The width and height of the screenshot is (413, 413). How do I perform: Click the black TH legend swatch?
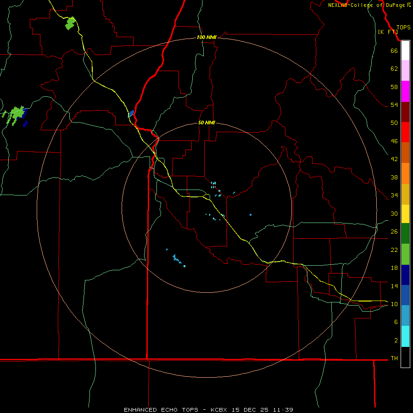[x=405, y=357]
